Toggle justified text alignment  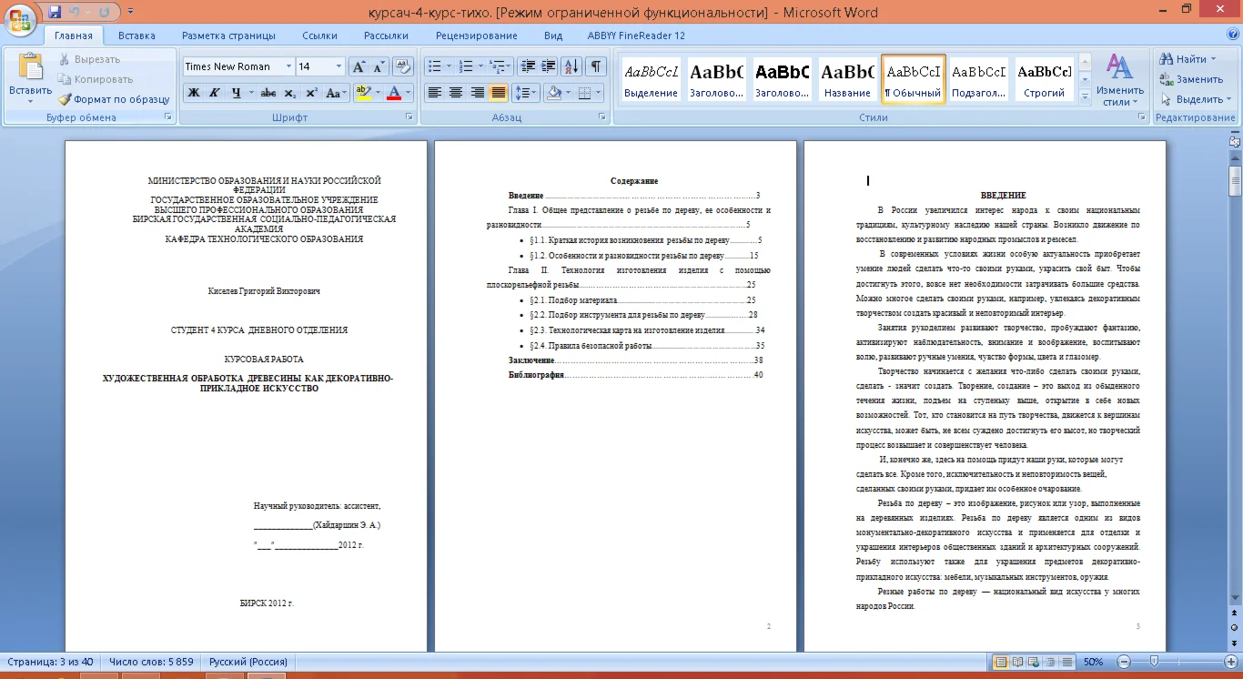coord(499,93)
